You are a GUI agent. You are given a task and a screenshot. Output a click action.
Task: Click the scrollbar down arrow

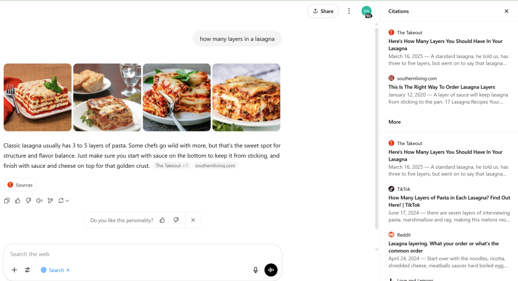pyautogui.click(x=376, y=250)
